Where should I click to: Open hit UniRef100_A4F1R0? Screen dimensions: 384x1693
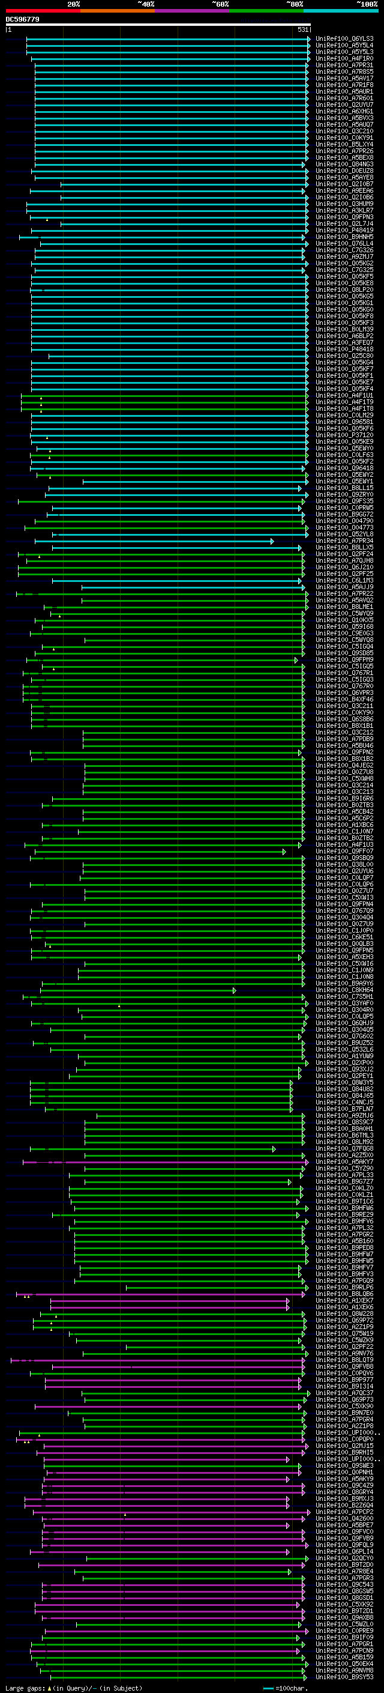(x=344, y=58)
